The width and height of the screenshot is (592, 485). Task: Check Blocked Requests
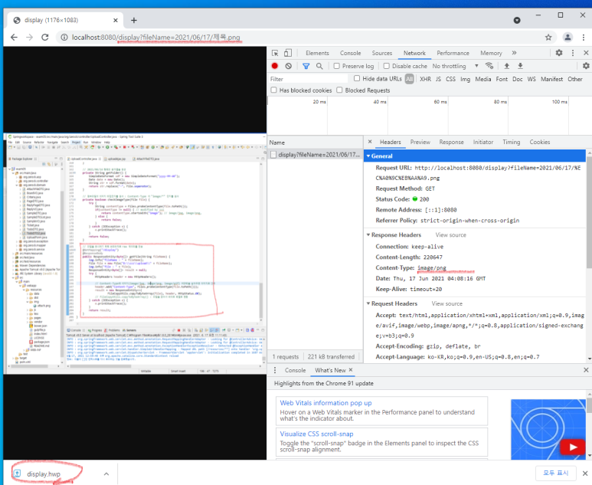tap(339, 90)
